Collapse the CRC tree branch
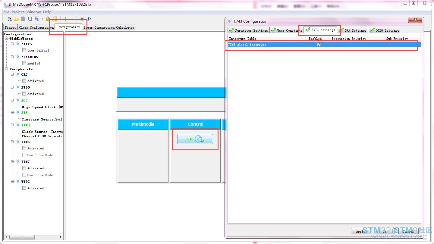The height and width of the screenshot is (244, 434). click(13, 74)
